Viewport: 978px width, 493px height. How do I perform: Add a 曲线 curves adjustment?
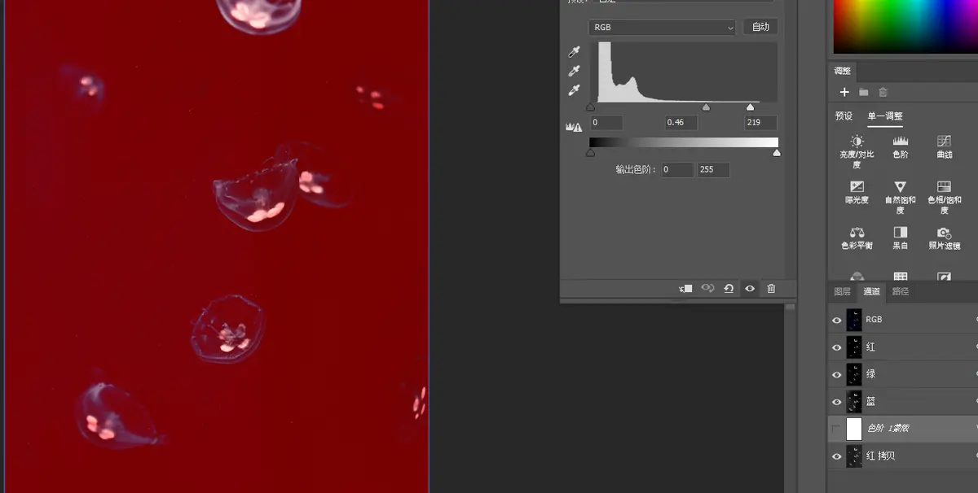point(944,146)
